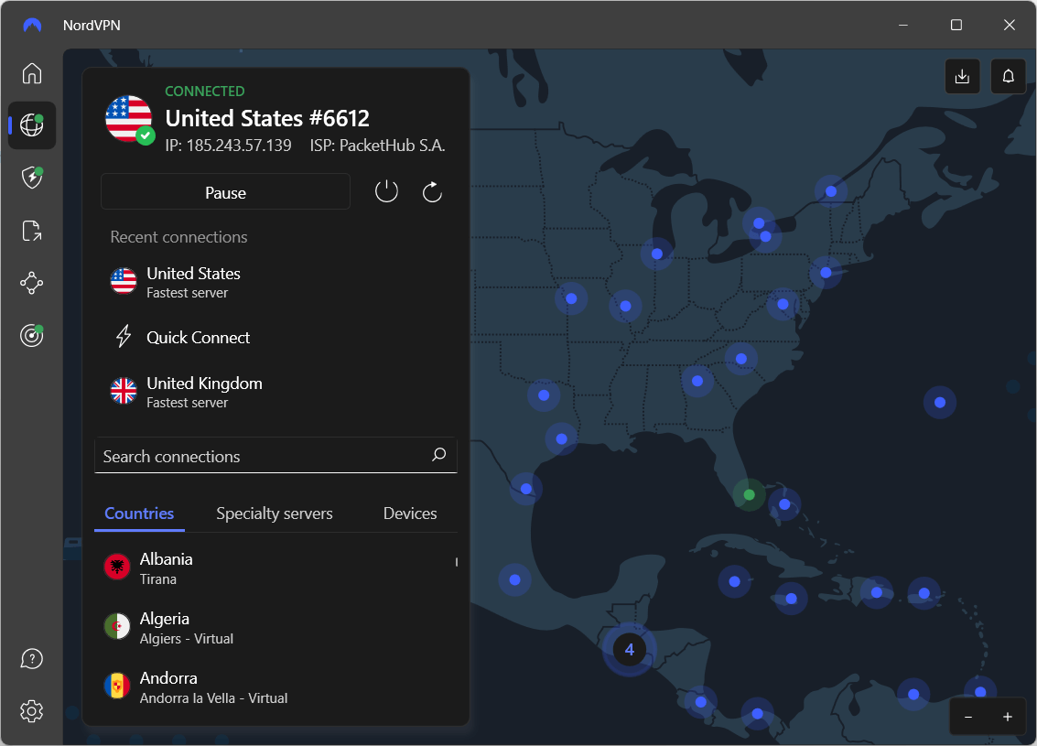The height and width of the screenshot is (746, 1037).
Task: Click the IP address 185.243.57.139 text
Action: 228,146
